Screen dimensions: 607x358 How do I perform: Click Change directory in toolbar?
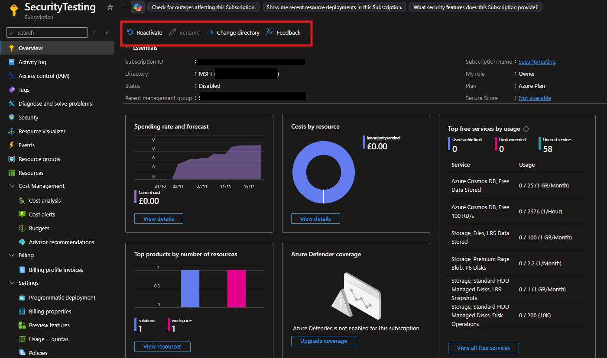(x=233, y=32)
